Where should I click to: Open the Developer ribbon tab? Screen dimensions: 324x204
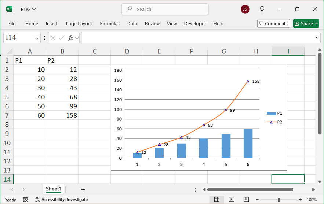[195, 23]
